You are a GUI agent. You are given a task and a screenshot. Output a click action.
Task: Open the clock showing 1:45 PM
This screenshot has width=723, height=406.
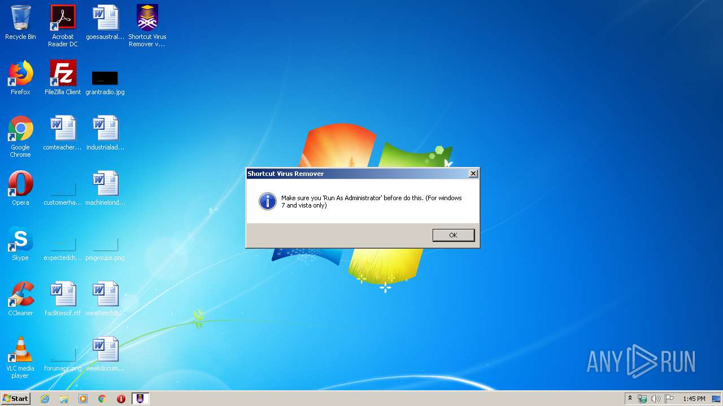point(694,399)
